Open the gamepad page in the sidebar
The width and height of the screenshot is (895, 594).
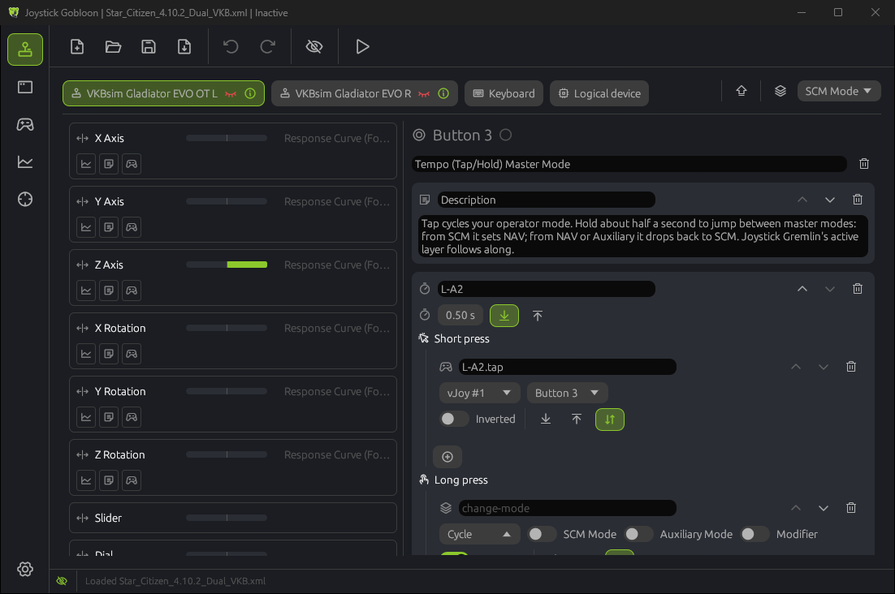tap(25, 124)
